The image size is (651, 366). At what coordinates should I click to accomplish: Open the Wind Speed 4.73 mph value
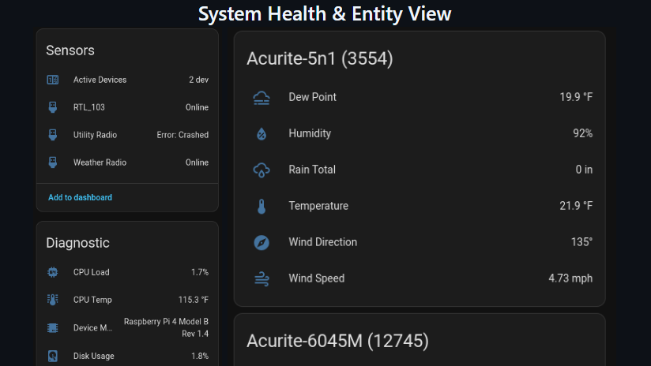pos(570,278)
